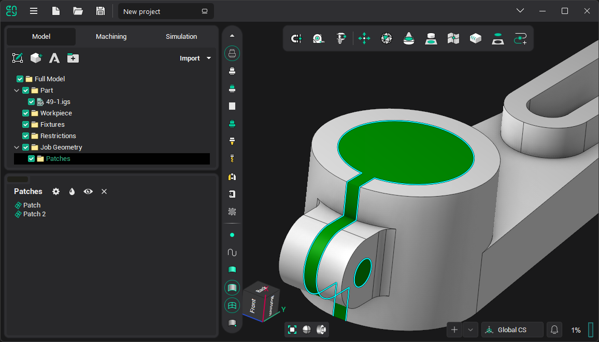This screenshot has height=342, width=599.
Task: Toggle Patches visibility eye icon
Action: (89, 191)
